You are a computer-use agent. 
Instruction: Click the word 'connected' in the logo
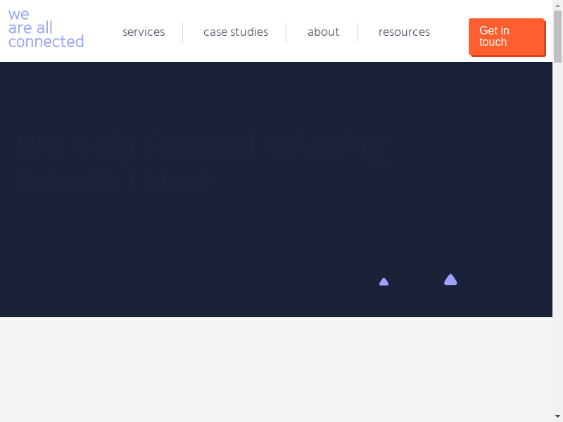(46, 42)
